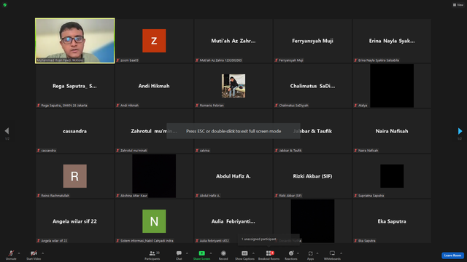Expand the sharing options arrow beside Share Screen
Screen dimensions: 467x262
[211, 253]
